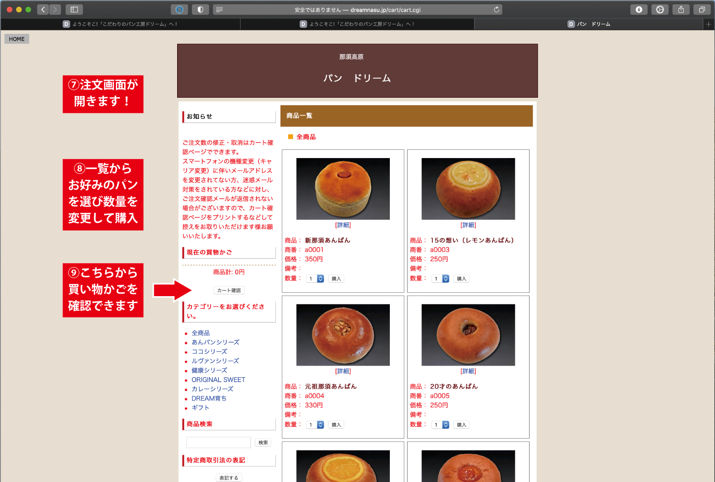
Task: Click the 表記する button
Action: point(229,478)
